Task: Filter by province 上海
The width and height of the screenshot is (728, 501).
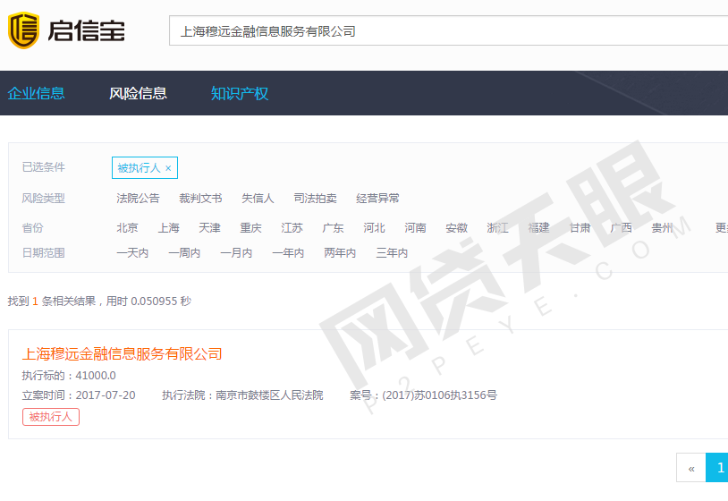Action: pyautogui.click(x=168, y=228)
